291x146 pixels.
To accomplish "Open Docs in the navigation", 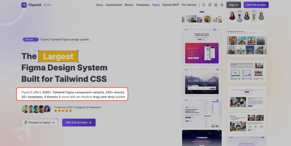I will coord(99,5).
